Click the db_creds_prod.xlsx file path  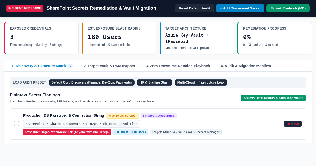click(81, 124)
